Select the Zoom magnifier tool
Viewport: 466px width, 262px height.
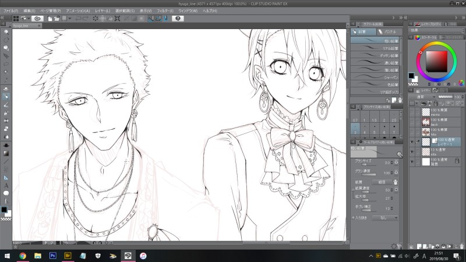6,32
